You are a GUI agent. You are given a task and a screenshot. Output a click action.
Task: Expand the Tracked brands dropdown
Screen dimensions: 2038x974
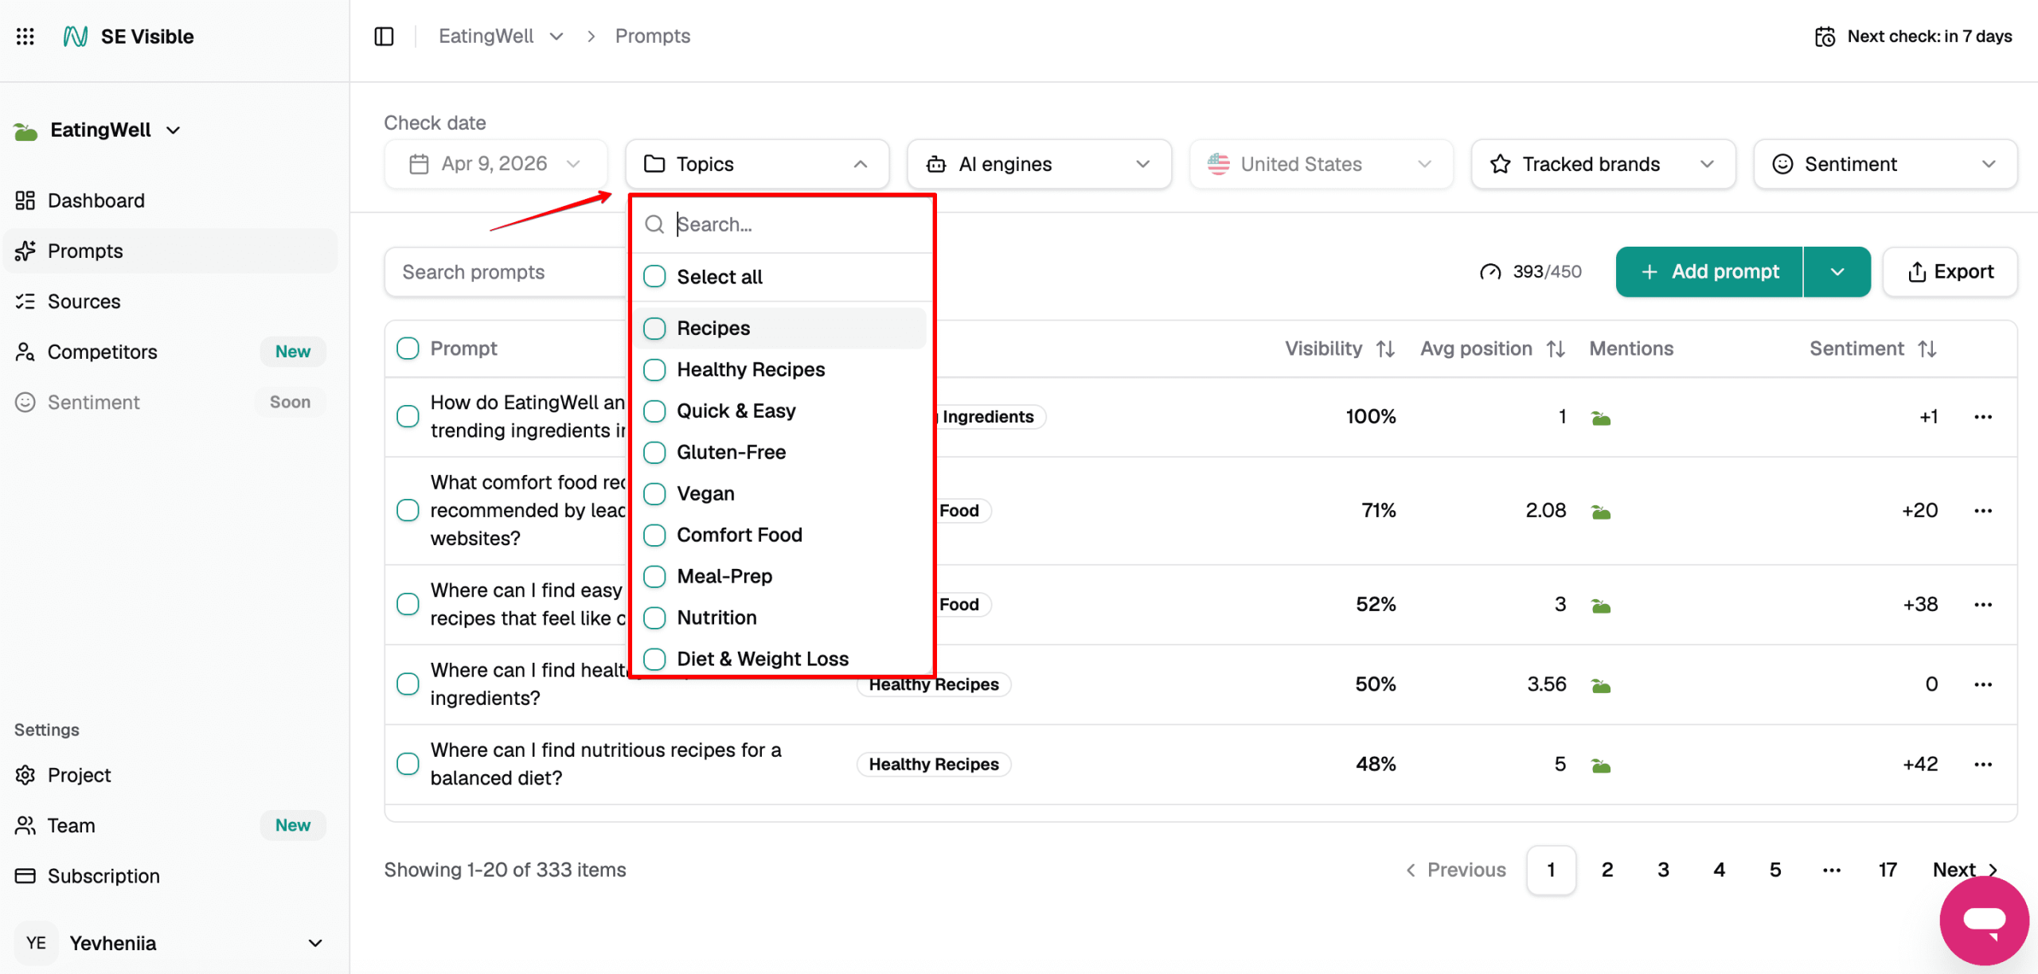point(1602,163)
